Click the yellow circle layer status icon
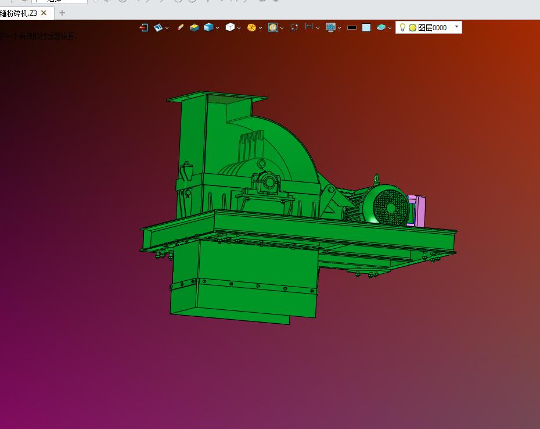This screenshot has width=540, height=429. [x=413, y=27]
